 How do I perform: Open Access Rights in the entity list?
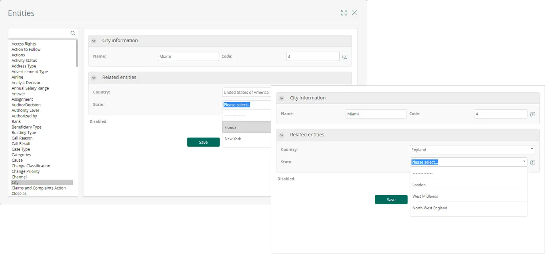(24, 44)
